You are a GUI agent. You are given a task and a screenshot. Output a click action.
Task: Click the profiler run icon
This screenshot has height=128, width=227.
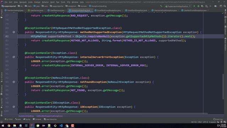click(206, 6)
